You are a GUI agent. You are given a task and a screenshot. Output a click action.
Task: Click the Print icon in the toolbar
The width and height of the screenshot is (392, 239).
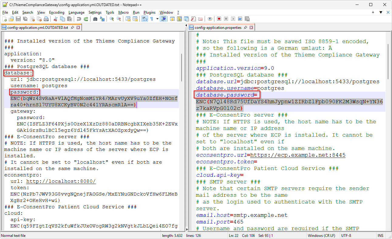point(46,19)
